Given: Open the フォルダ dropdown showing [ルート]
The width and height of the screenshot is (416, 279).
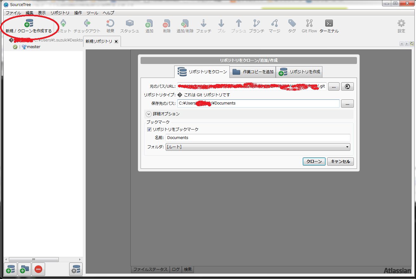Looking at the screenshot, I should click(258, 147).
